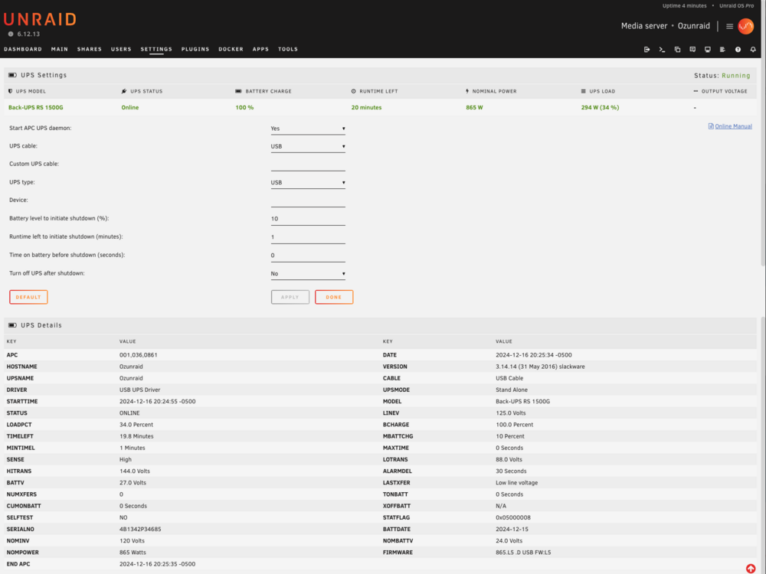The height and width of the screenshot is (574, 766).
Task: Click the green Online status value
Action: pos(130,107)
